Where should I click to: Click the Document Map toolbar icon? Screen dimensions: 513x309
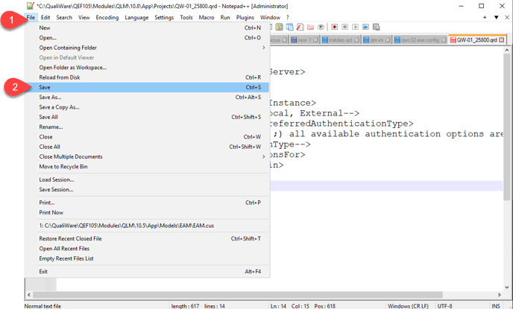click(x=279, y=27)
